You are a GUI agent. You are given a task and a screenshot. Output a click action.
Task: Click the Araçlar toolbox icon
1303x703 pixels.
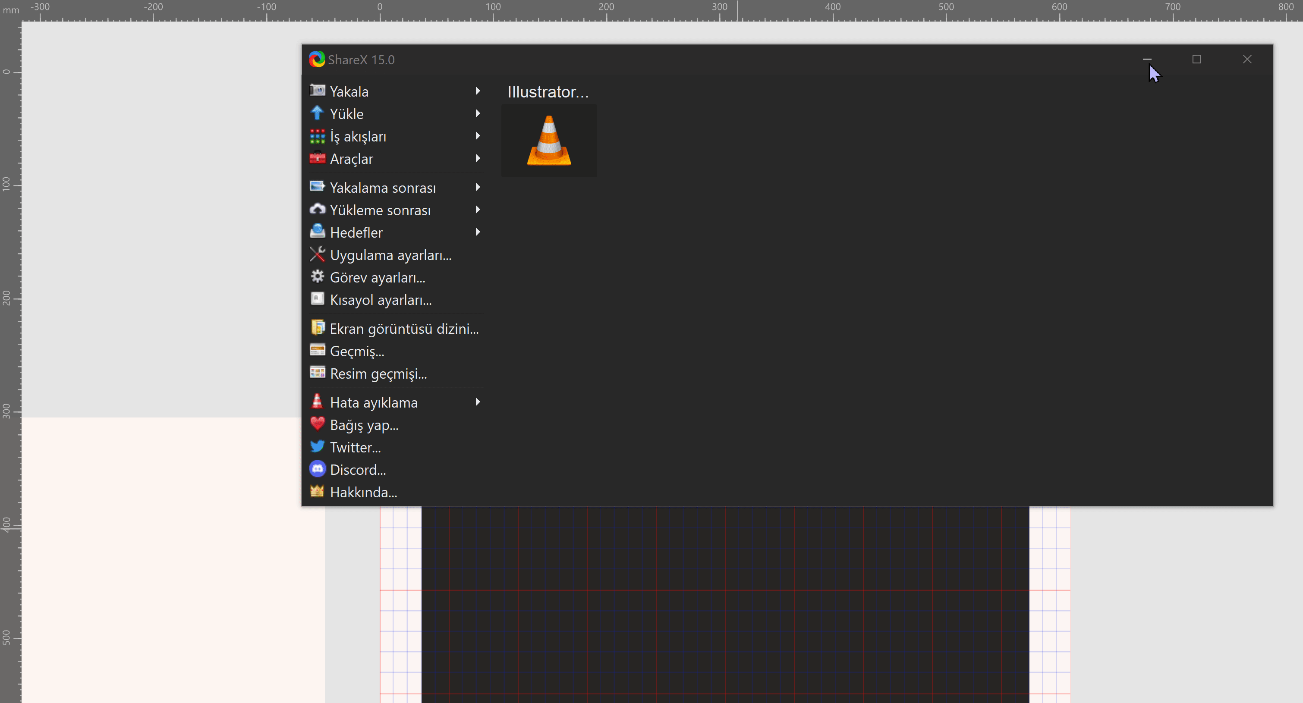(317, 158)
